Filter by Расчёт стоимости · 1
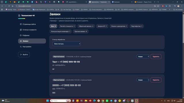Image resolution: width=184 pixels, height=103 pixels. tap(67, 26)
